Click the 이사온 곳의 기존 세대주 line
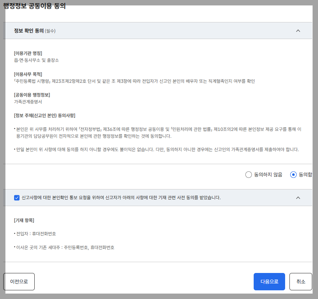This screenshot has height=299, width=318. tap(64, 247)
